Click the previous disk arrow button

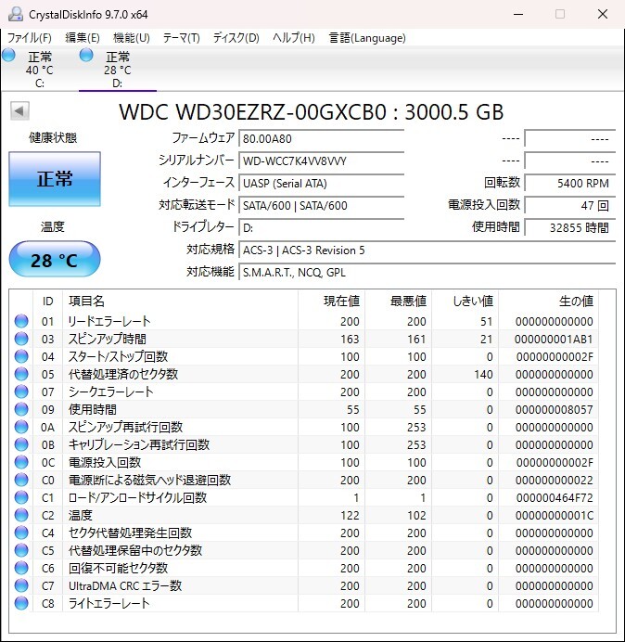coord(19,110)
